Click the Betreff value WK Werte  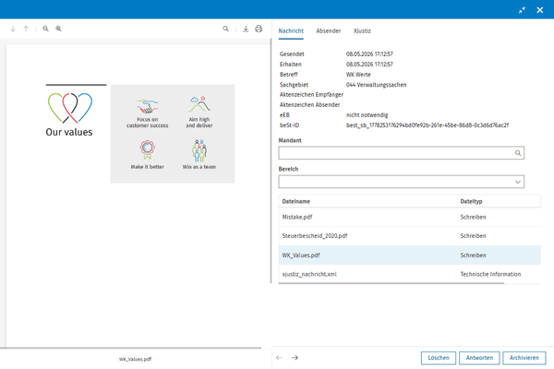click(358, 75)
